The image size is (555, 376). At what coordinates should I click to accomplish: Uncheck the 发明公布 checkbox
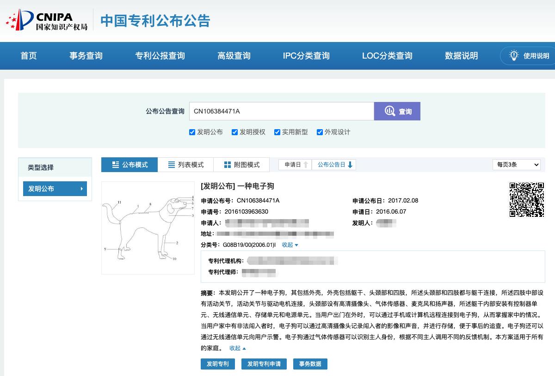[x=192, y=132]
